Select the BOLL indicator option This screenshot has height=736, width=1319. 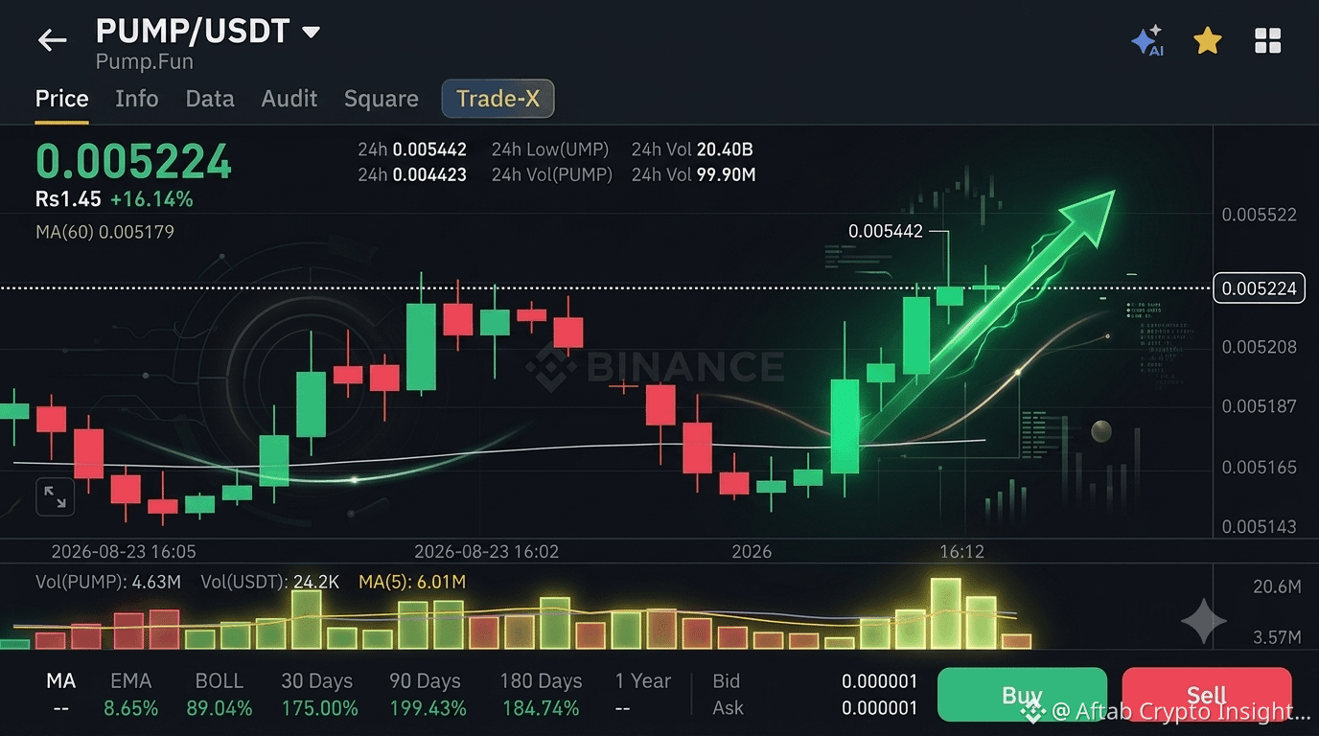(220, 681)
